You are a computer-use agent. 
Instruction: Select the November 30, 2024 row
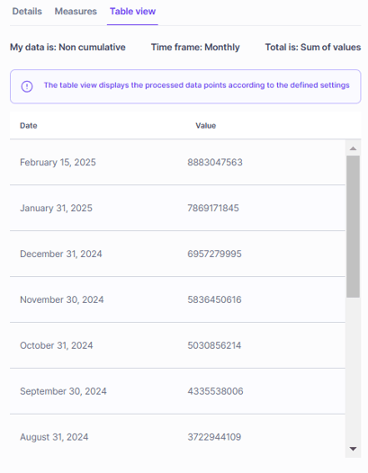pyautogui.click(x=177, y=299)
